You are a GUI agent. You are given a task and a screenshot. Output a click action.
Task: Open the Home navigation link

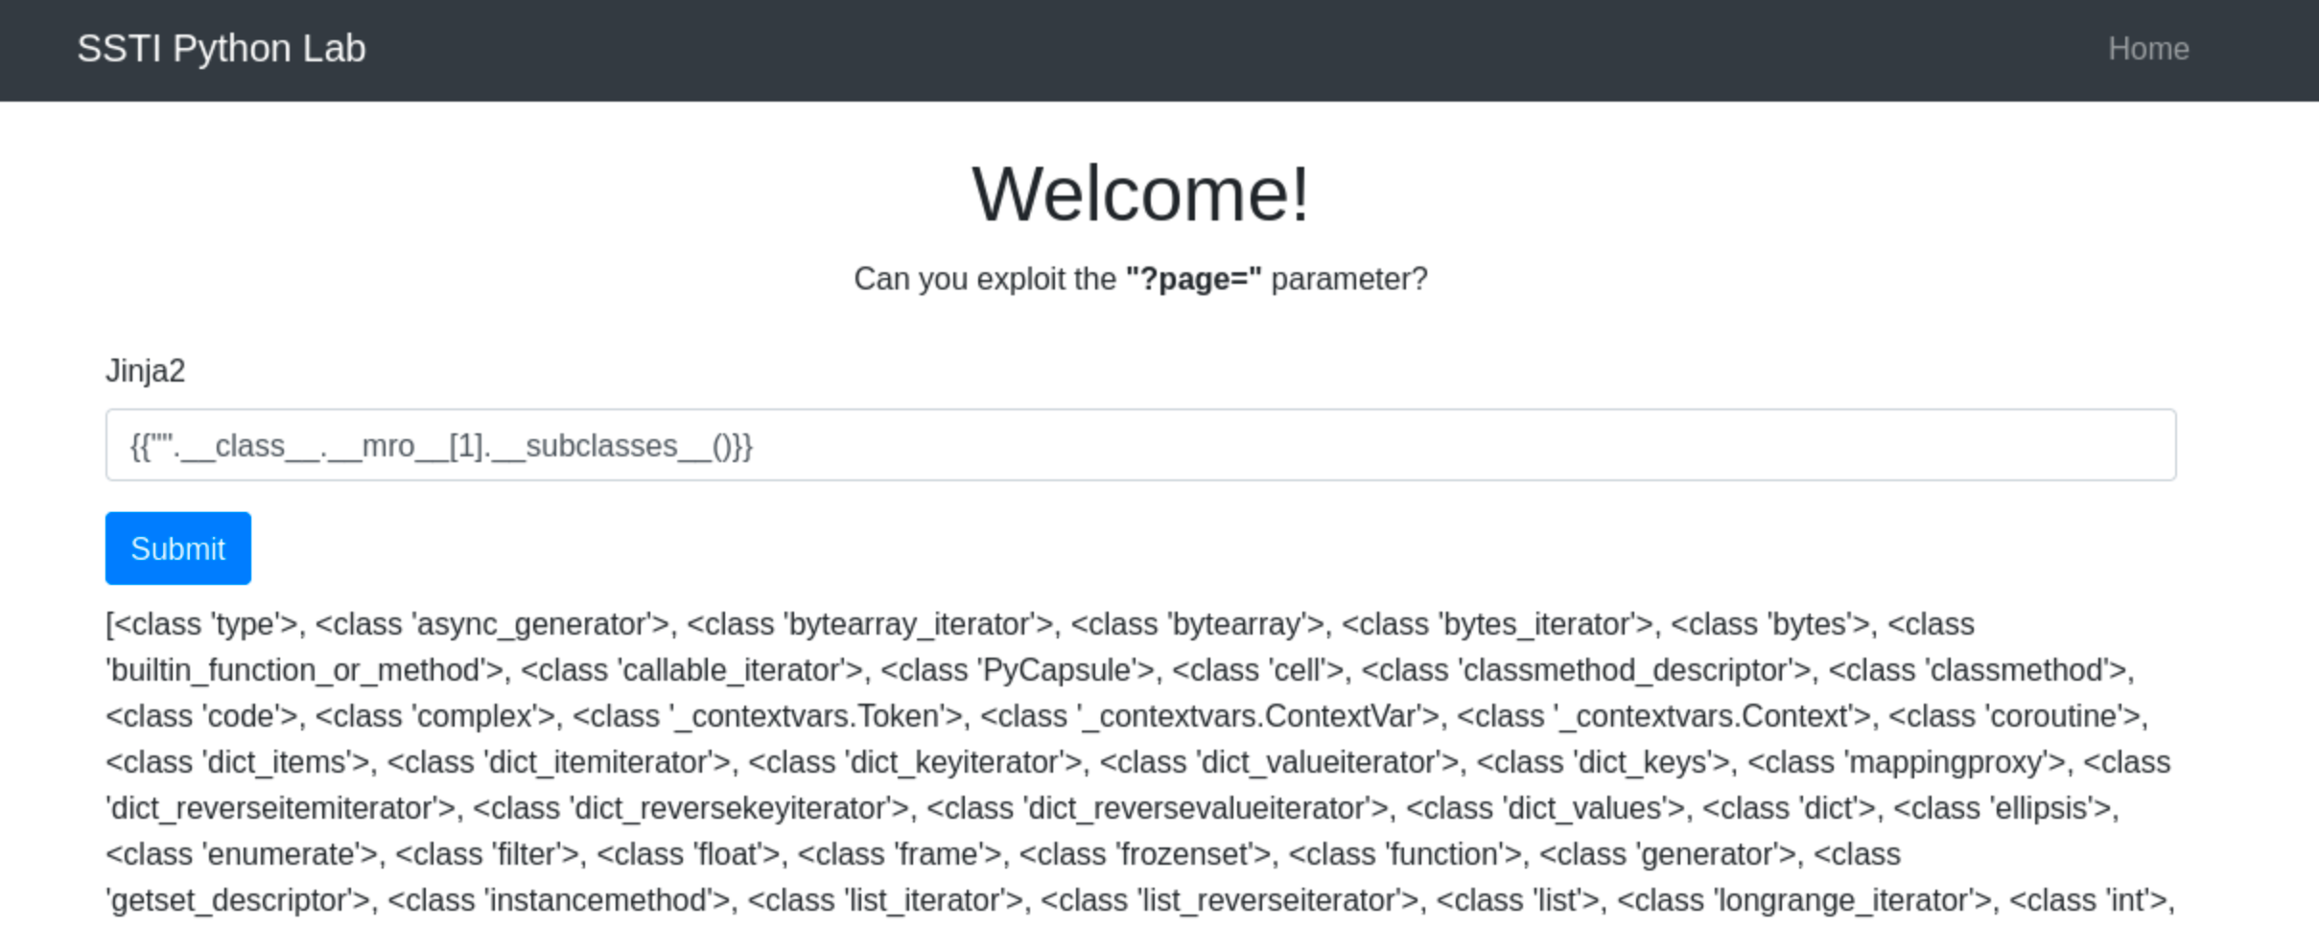[x=2147, y=49]
